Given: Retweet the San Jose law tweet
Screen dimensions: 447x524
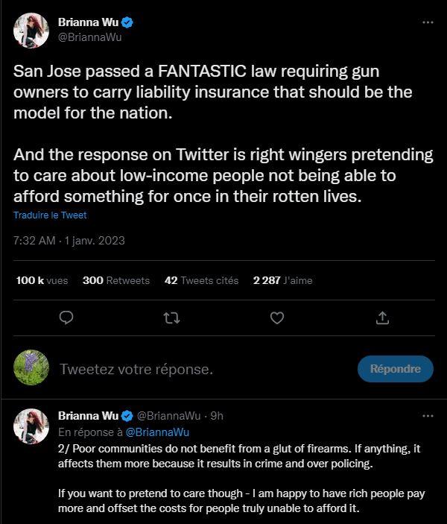Looking at the screenshot, I should click(172, 318).
